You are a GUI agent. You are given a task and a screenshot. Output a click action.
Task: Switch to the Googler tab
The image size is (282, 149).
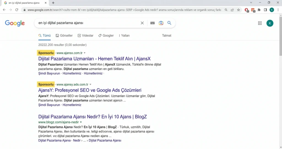pyautogui.click(x=106, y=36)
